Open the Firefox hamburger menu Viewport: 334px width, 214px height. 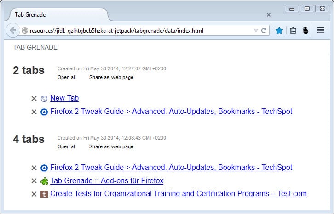coord(321,31)
